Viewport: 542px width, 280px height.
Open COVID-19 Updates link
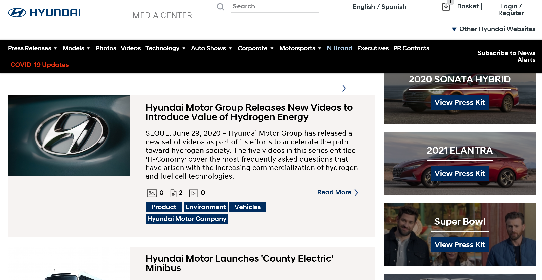[x=40, y=65]
